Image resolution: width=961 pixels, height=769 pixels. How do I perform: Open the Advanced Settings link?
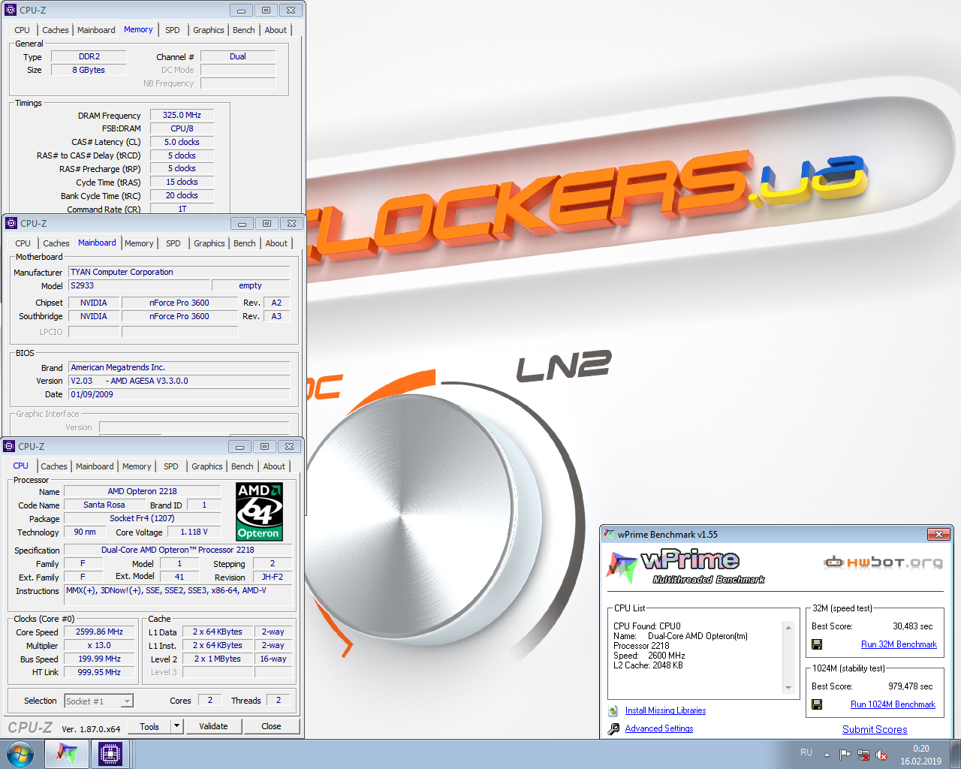click(659, 728)
